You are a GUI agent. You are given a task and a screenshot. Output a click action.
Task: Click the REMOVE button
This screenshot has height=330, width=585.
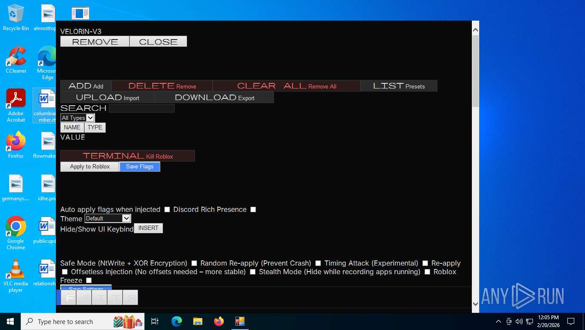pyautogui.click(x=95, y=41)
